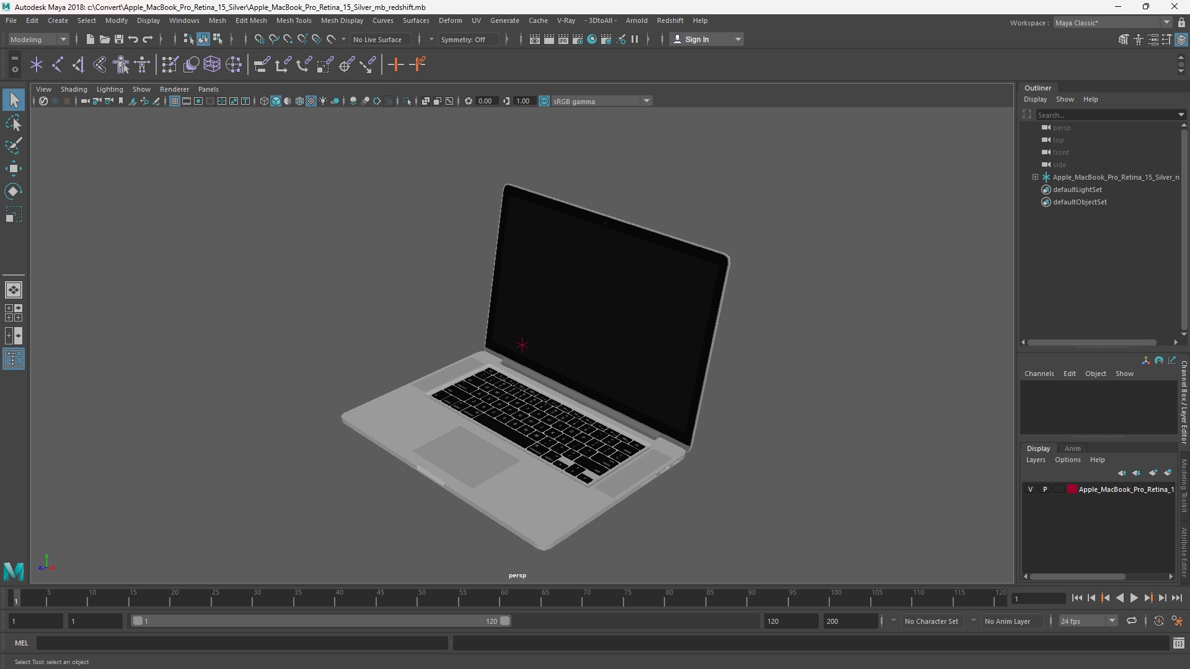Viewport: 1190px width, 669px height.
Task: Open the 24 fps frame rate dropdown
Action: (1088, 621)
